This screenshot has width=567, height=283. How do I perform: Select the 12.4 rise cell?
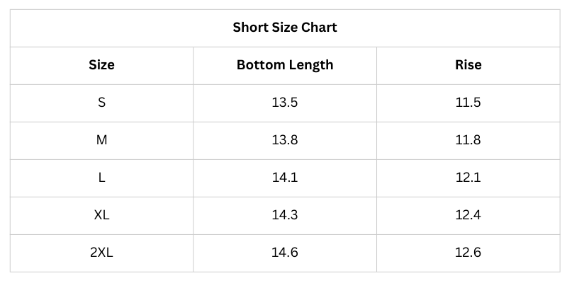pos(468,215)
